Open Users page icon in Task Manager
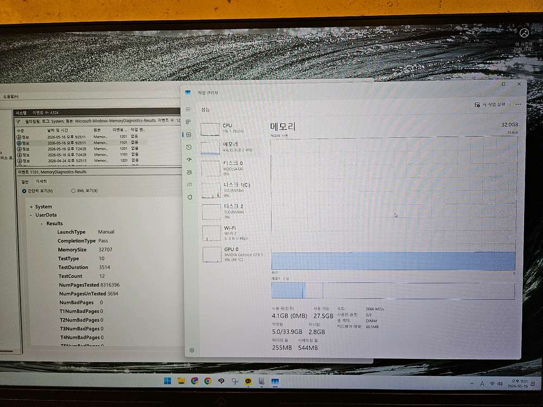The image size is (543, 407). pyautogui.click(x=190, y=172)
